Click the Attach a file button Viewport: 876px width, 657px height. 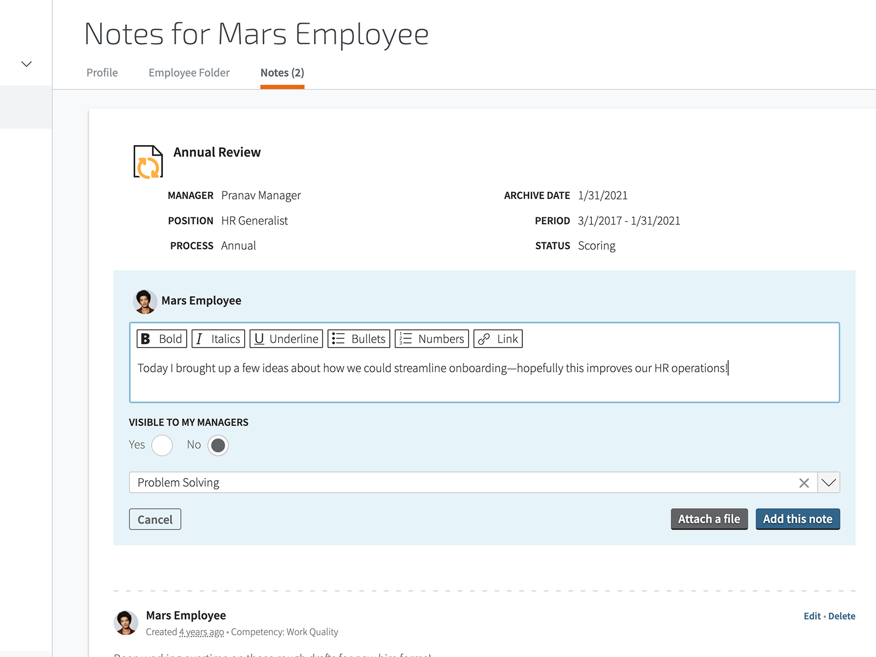pyautogui.click(x=709, y=519)
